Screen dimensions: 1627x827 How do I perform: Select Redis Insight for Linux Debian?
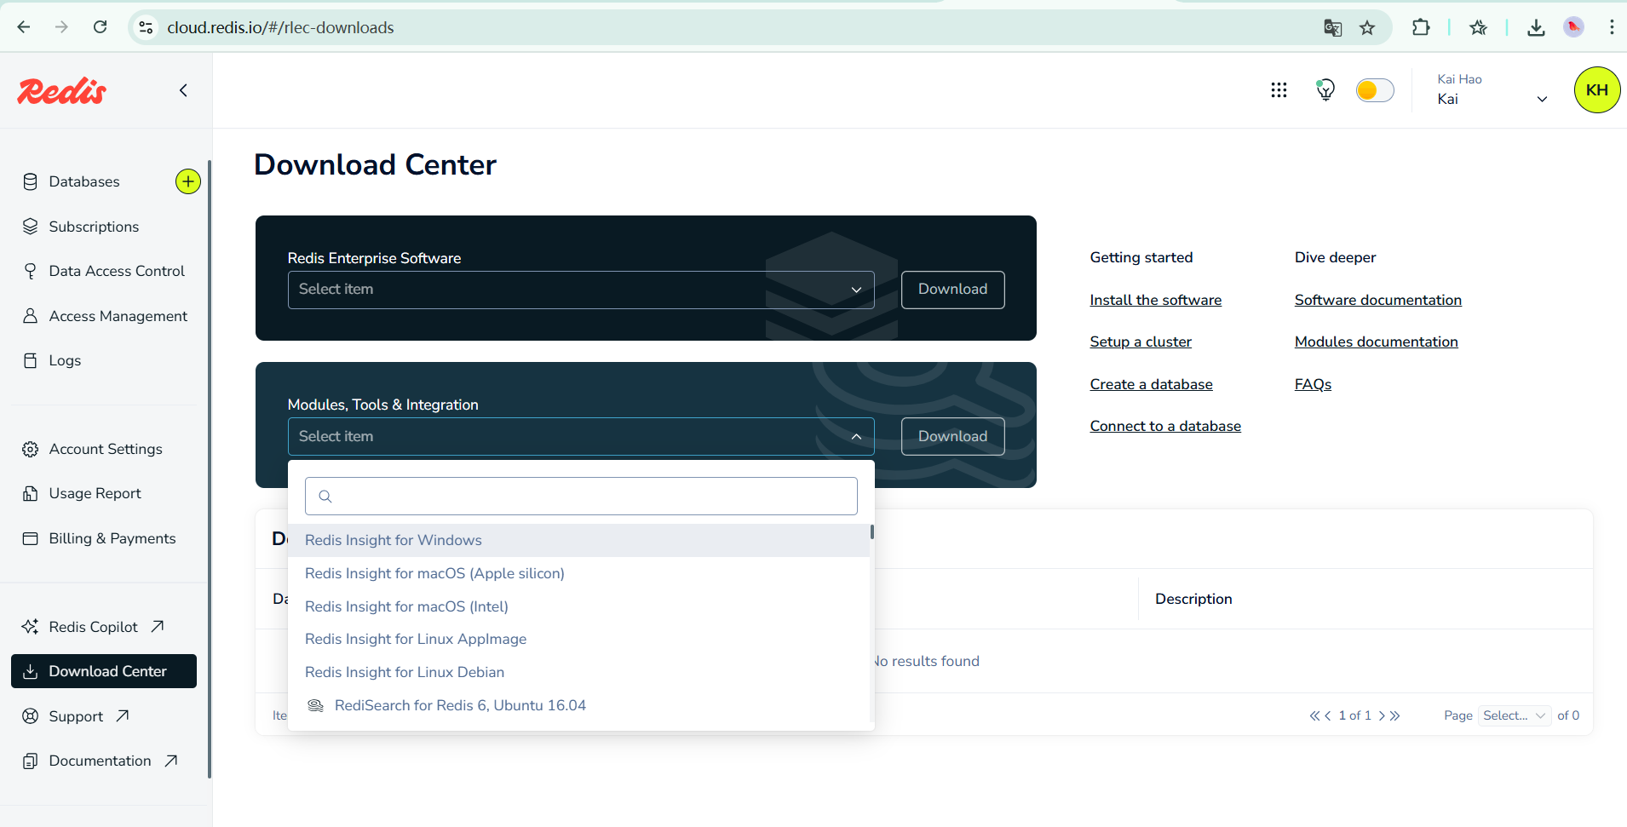click(578, 672)
